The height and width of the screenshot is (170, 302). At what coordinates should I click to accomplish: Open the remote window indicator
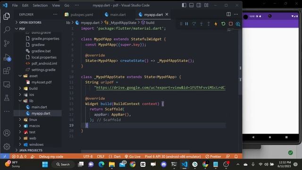coord(5,156)
